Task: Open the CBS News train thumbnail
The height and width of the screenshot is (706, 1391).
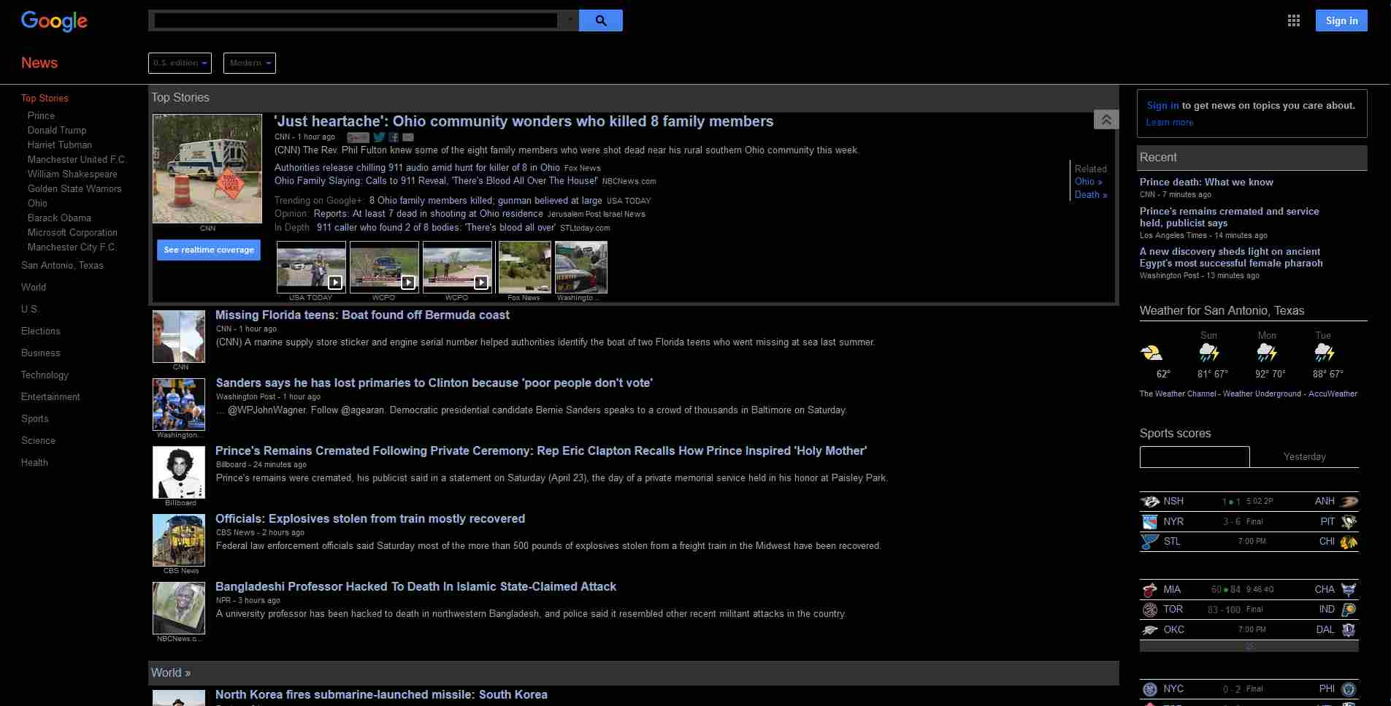Action: (179, 540)
